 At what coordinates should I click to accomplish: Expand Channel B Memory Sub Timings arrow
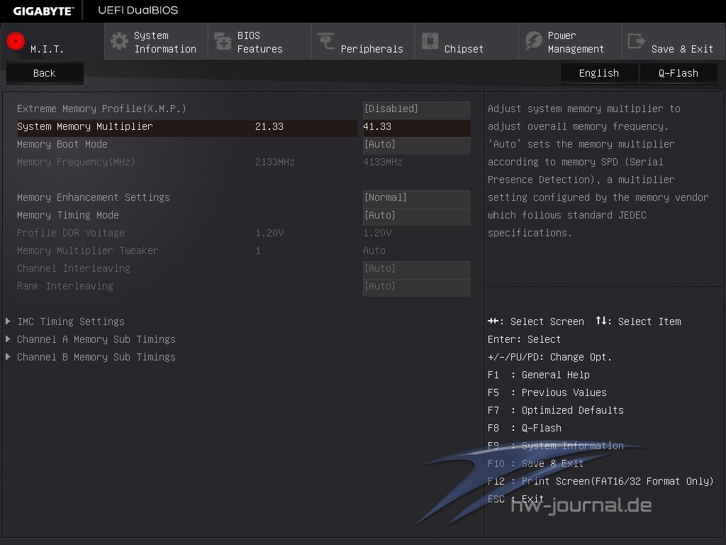click(8, 357)
